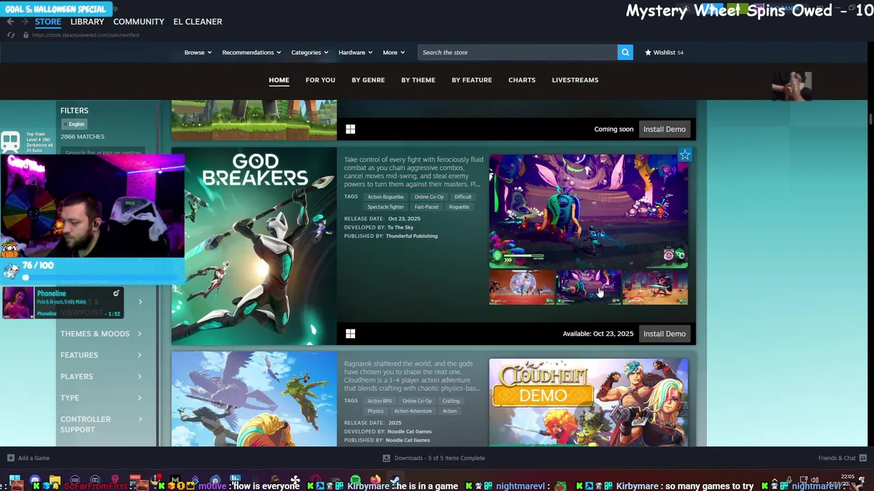Switch to the For You tab

pyautogui.click(x=320, y=80)
